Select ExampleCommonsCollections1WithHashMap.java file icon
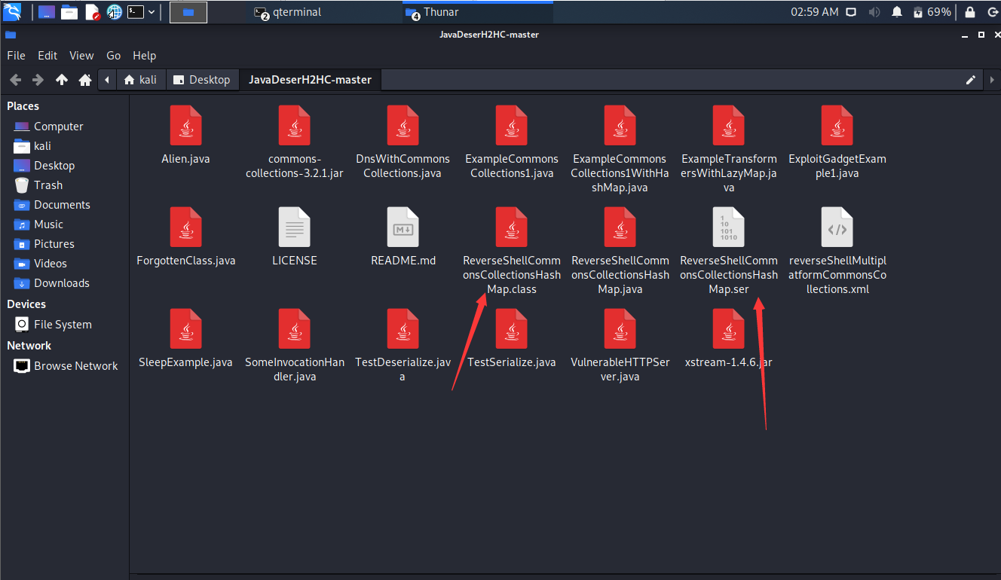1001x580 pixels. [620, 125]
